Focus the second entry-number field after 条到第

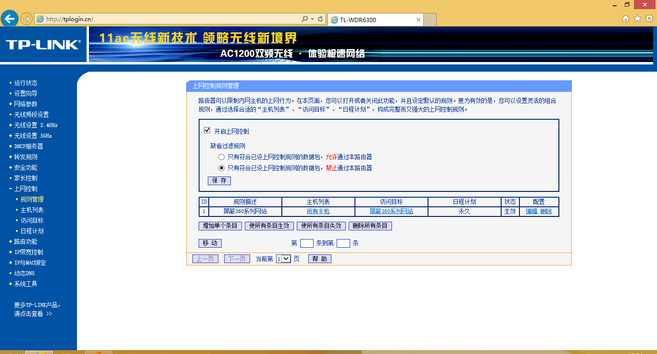click(x=343, y=243)
